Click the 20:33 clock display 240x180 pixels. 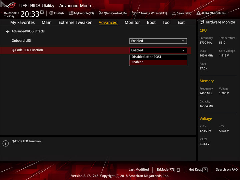(x=30, y=14)
